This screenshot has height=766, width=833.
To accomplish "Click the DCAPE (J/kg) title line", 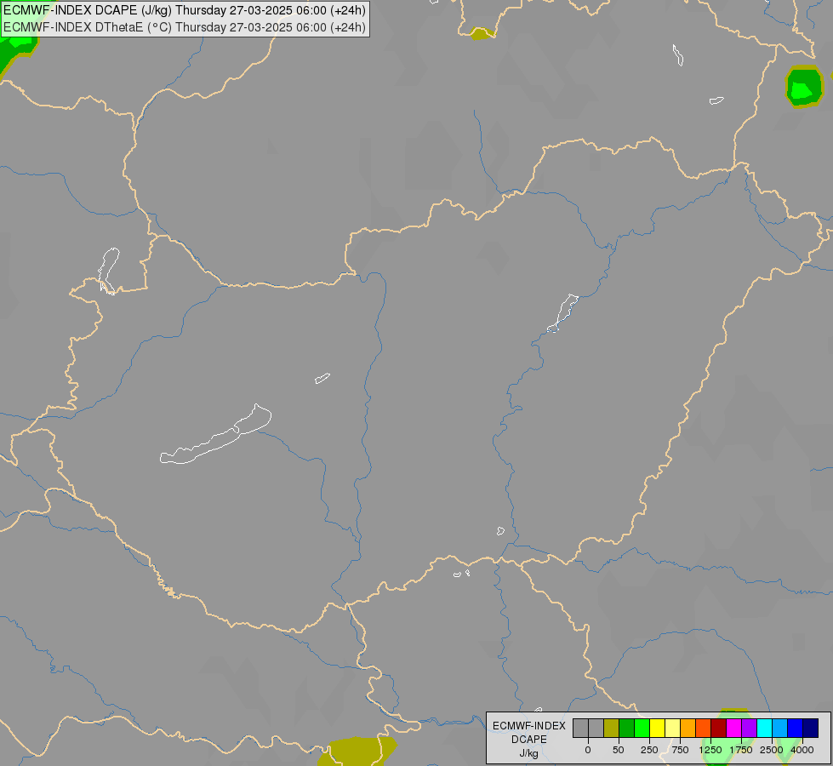I will (x=185, y=10).
